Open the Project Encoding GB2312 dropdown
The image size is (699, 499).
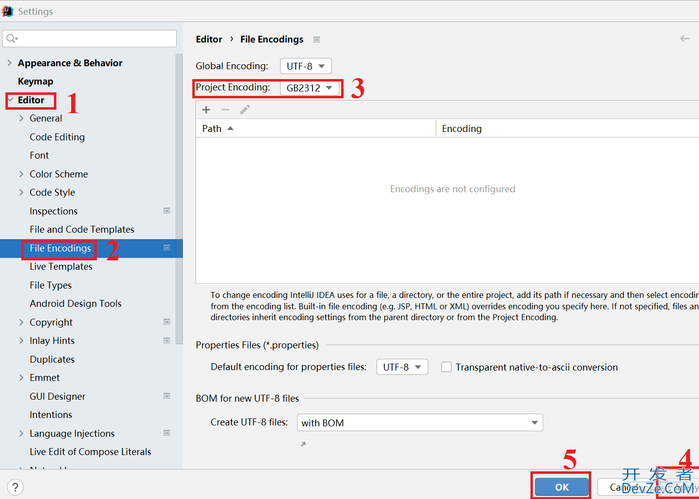tap(309, 88)
